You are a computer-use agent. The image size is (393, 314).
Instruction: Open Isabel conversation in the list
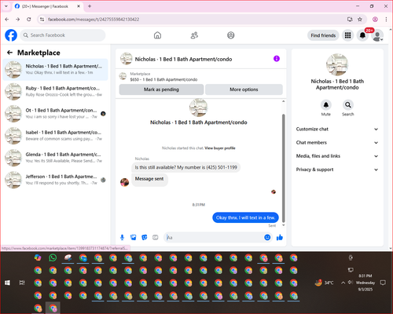[x=55, y=136]
